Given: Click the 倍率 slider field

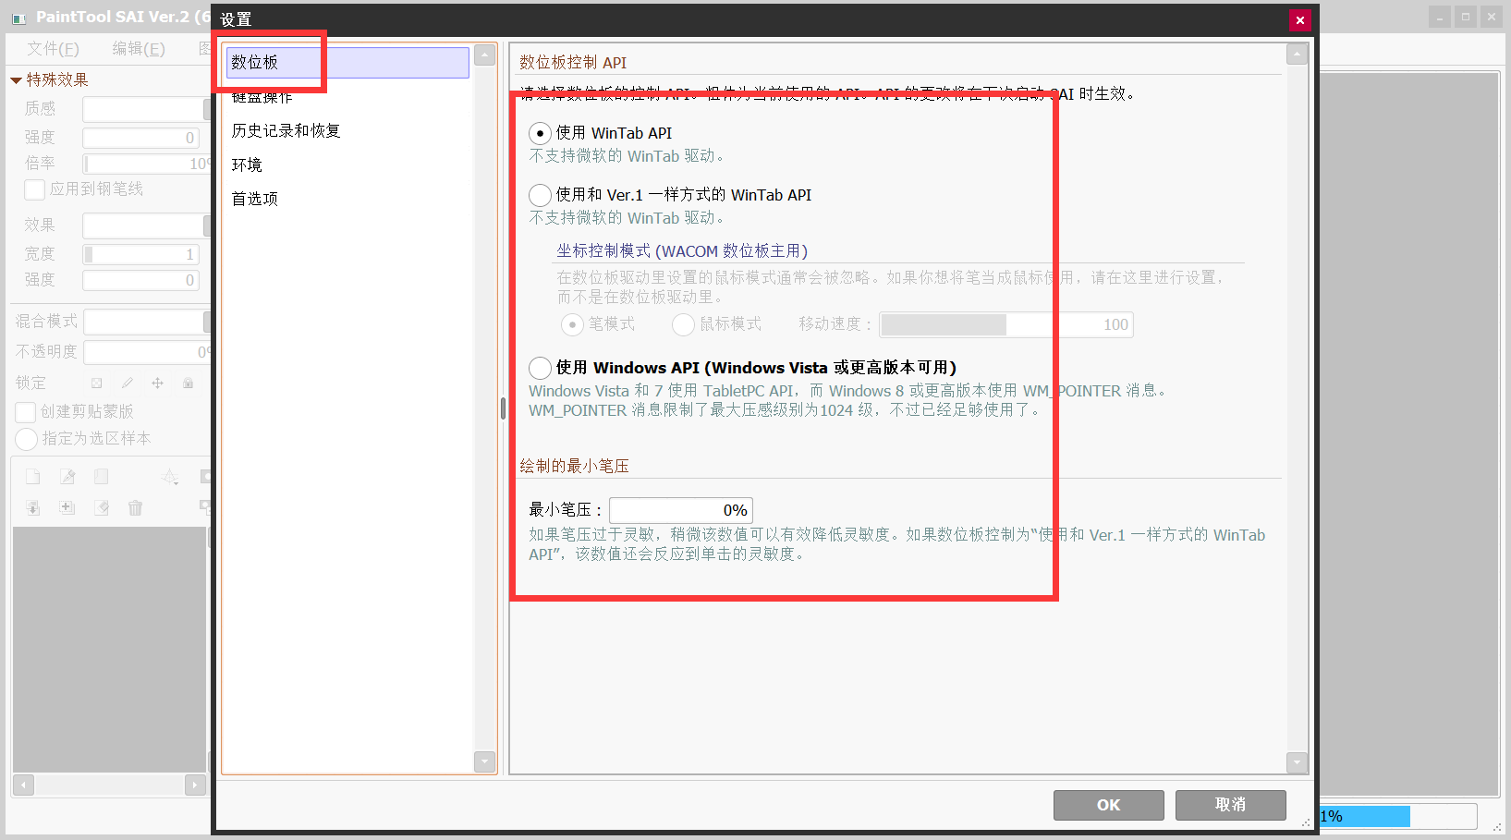Looking at the screenshot, I should coord(147,164).
